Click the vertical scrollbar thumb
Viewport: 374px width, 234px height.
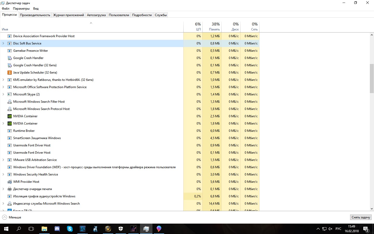(x=372, y=78)
